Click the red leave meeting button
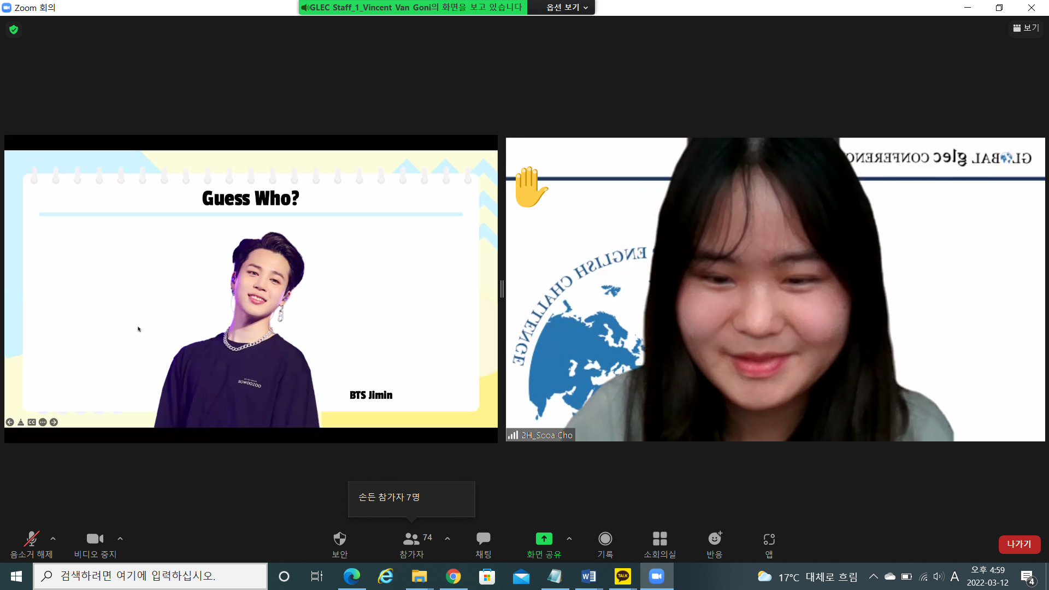The image size is (1049, 590). (1019, 544)
